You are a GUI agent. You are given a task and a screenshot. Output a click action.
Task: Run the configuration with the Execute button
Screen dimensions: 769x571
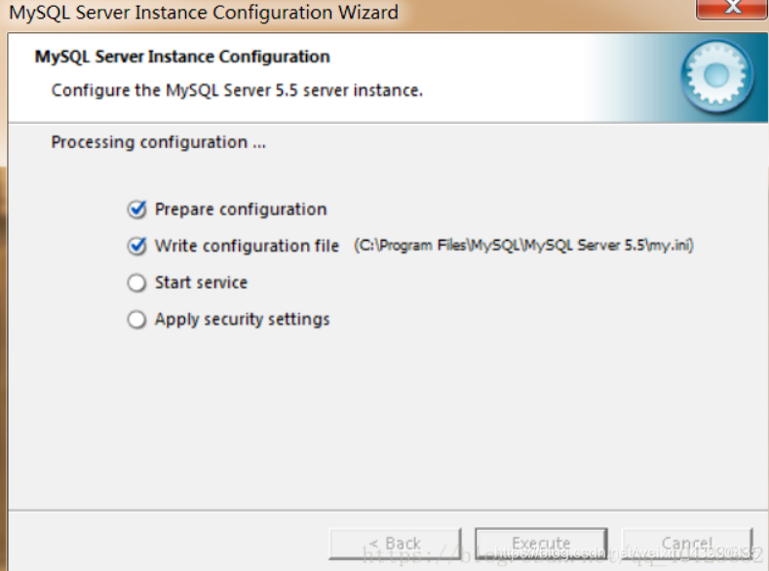(542, 543)
